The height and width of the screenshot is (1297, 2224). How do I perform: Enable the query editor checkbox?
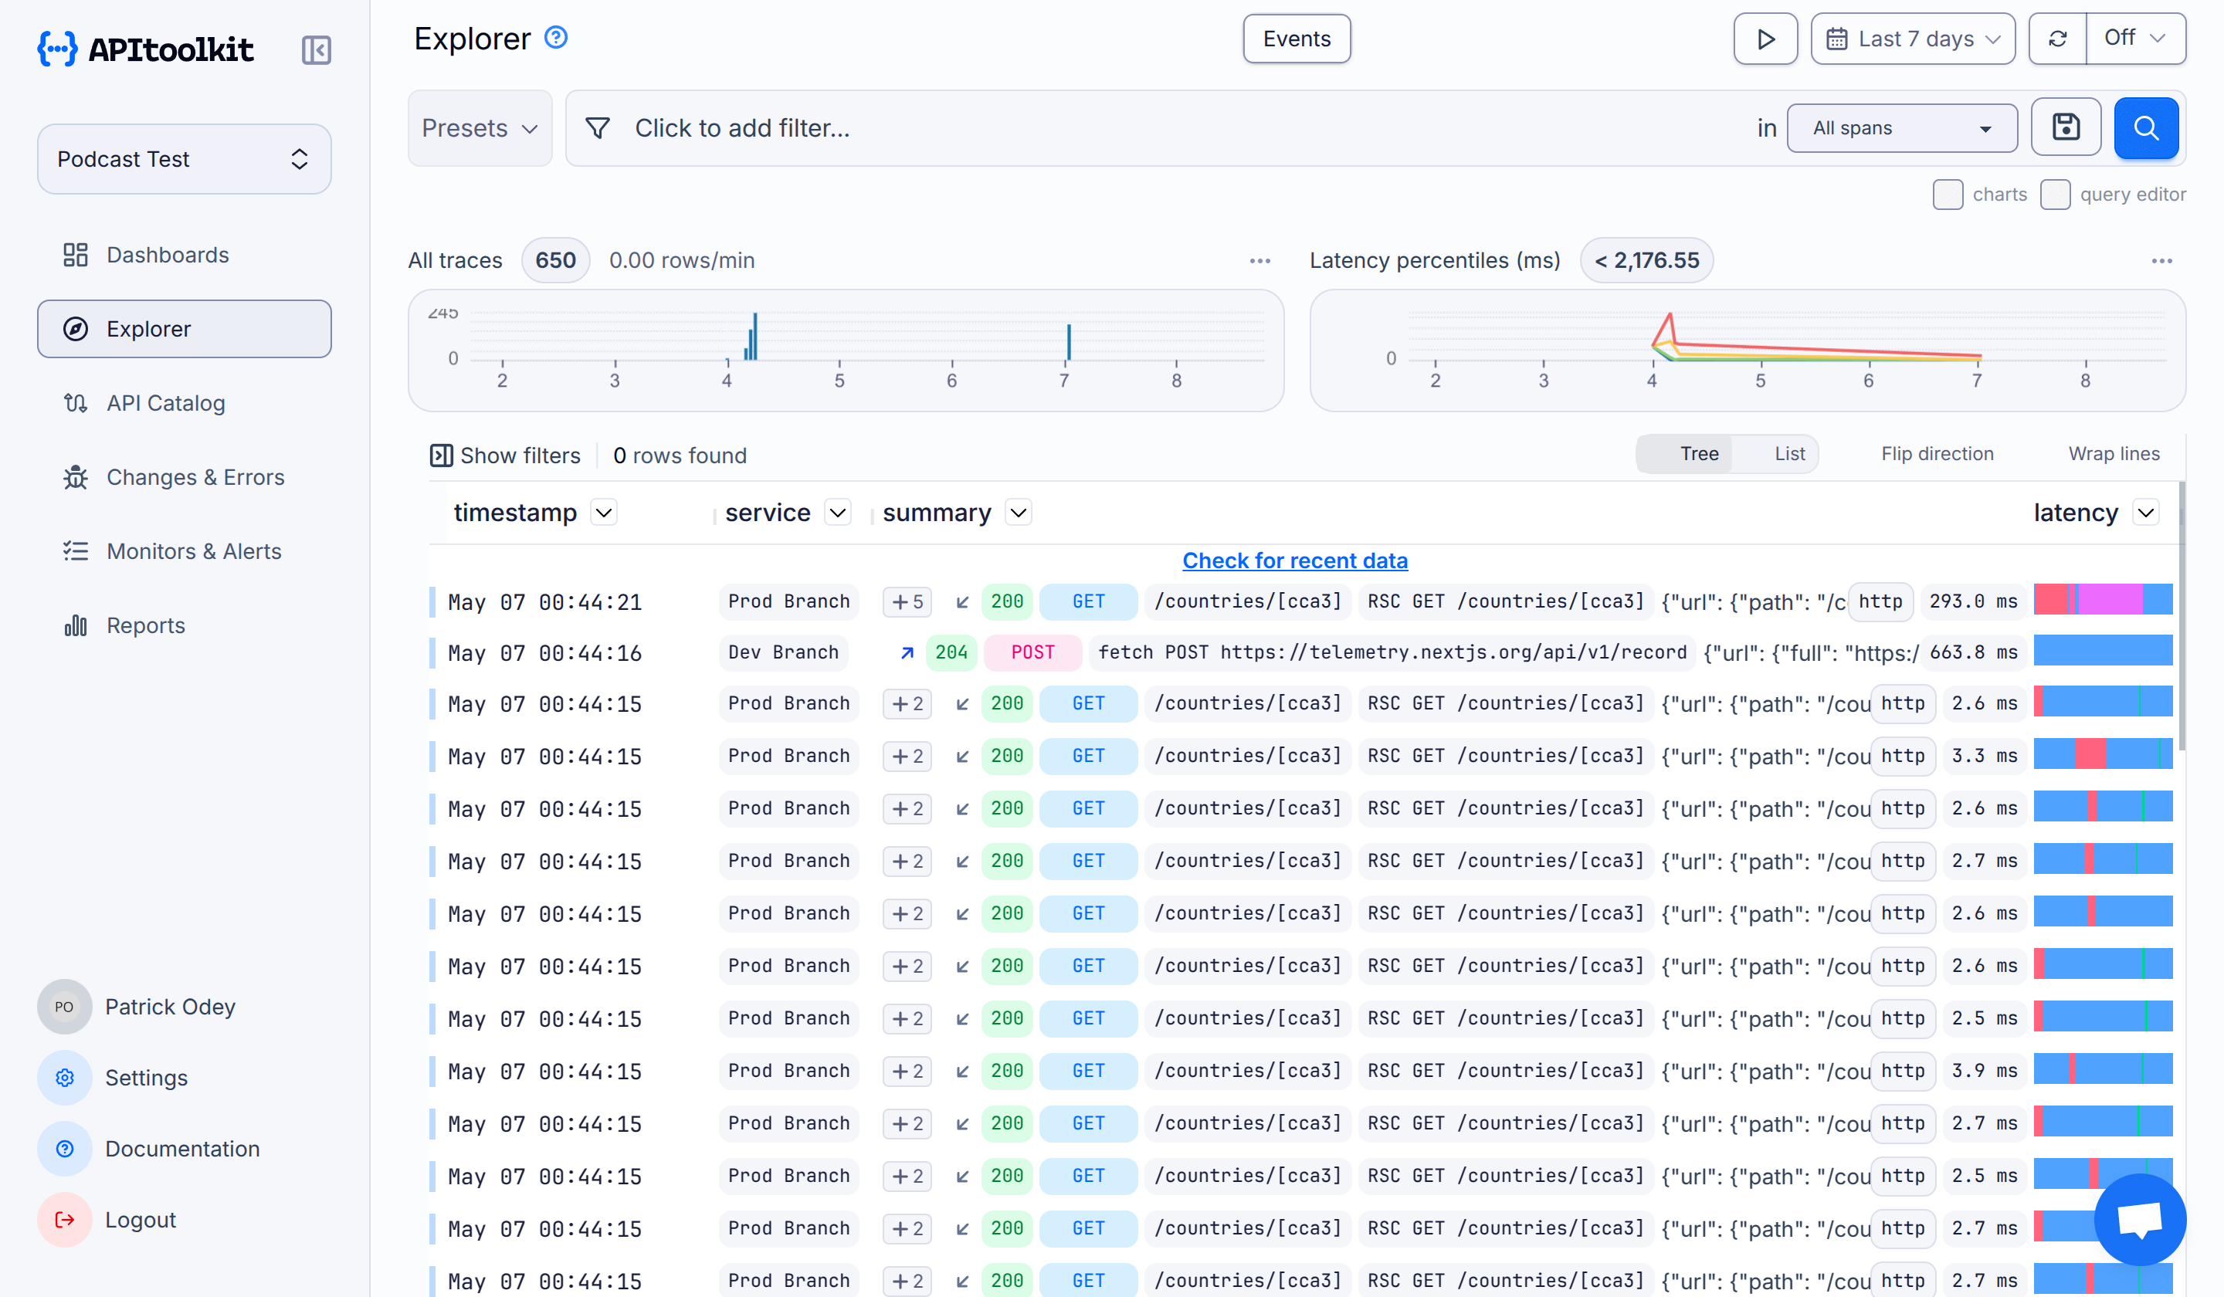(x=2056, y=194)
